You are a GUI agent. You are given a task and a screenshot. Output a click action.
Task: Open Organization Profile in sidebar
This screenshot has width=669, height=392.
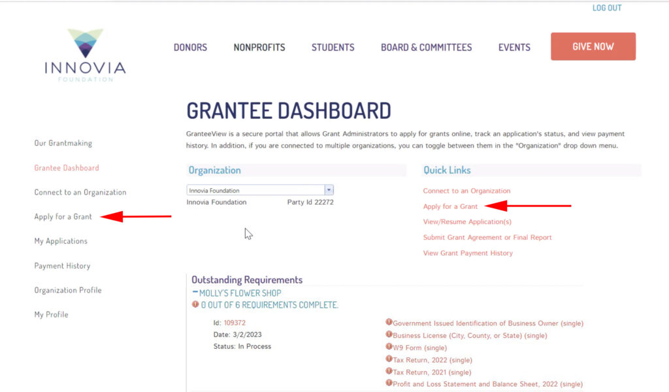coord(68,290)
